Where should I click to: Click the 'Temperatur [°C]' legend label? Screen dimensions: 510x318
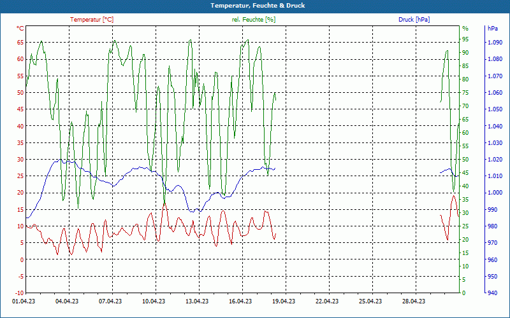(92, 20)
